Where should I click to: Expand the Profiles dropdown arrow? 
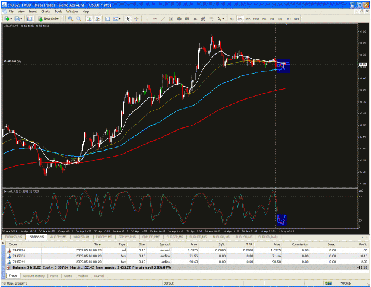coord(21,18)
